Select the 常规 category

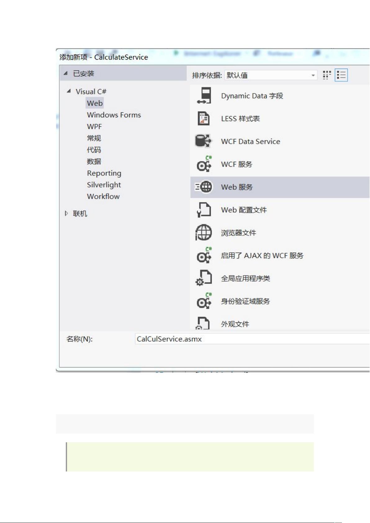pyautogui.click(x=94, y=138)
